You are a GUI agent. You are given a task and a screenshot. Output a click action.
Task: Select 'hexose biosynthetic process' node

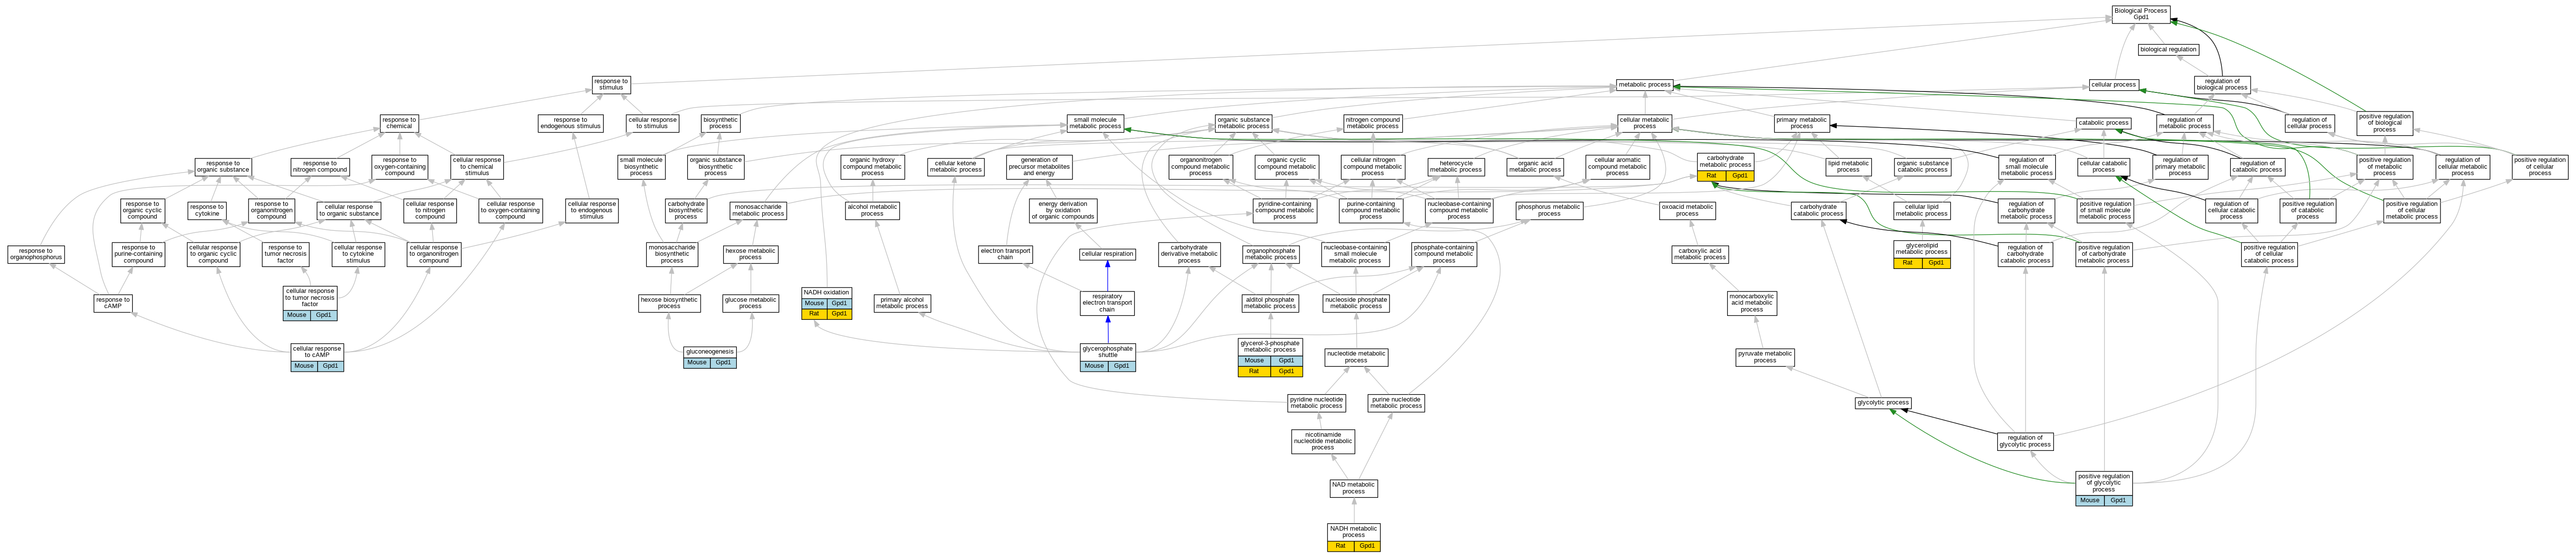click(x=669, y=303)
